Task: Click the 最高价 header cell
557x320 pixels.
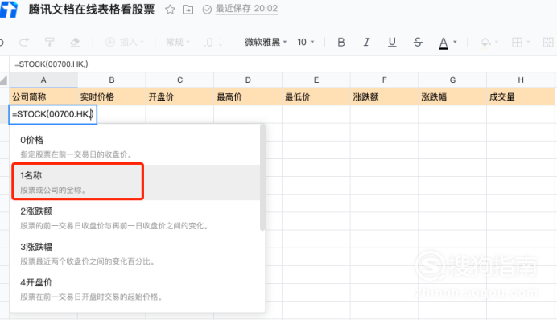Action: [x=248, y=96]
